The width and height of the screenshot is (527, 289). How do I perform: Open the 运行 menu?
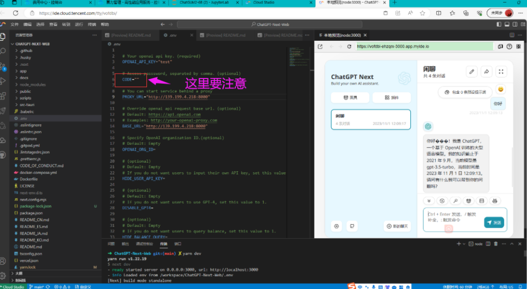79,24
